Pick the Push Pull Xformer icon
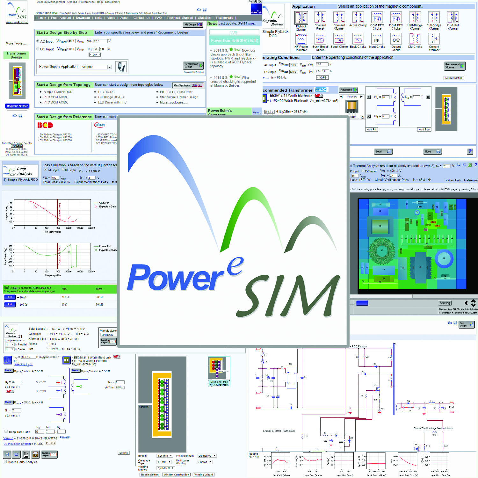Image resolution: width=478 pixels, height=478 pixels. pos(453,18)
